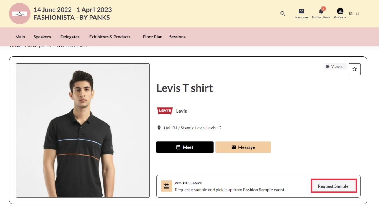Click the location pin icon
Image resolution: width=379 pixels, height=209 pixels.
tap(159, 128)
